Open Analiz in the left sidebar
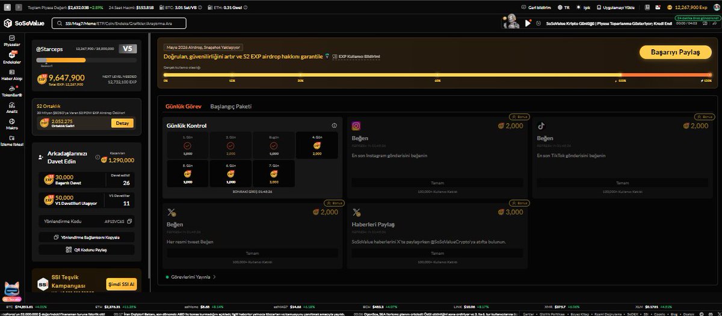 pyautogui.click(x=11, y=107)
